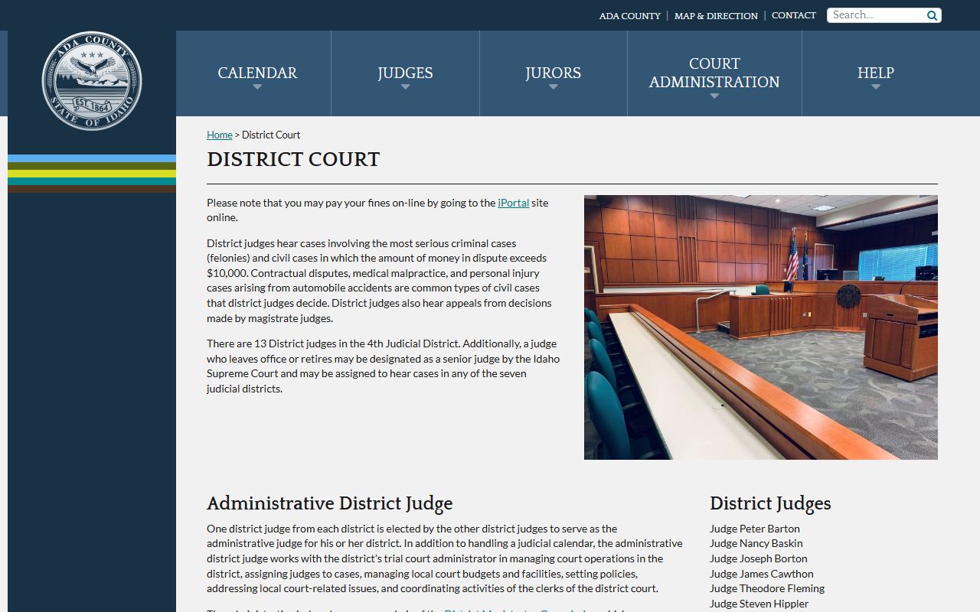Click the Ada County seal logo
980x612 pixels.
(92, 81)
